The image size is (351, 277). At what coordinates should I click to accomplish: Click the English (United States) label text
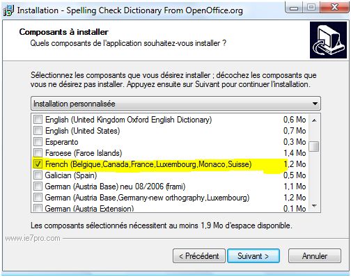pos(83,131)
